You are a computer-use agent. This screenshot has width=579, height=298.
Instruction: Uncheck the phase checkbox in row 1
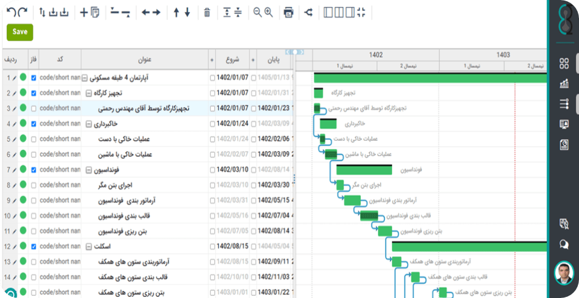click(34, 77)
